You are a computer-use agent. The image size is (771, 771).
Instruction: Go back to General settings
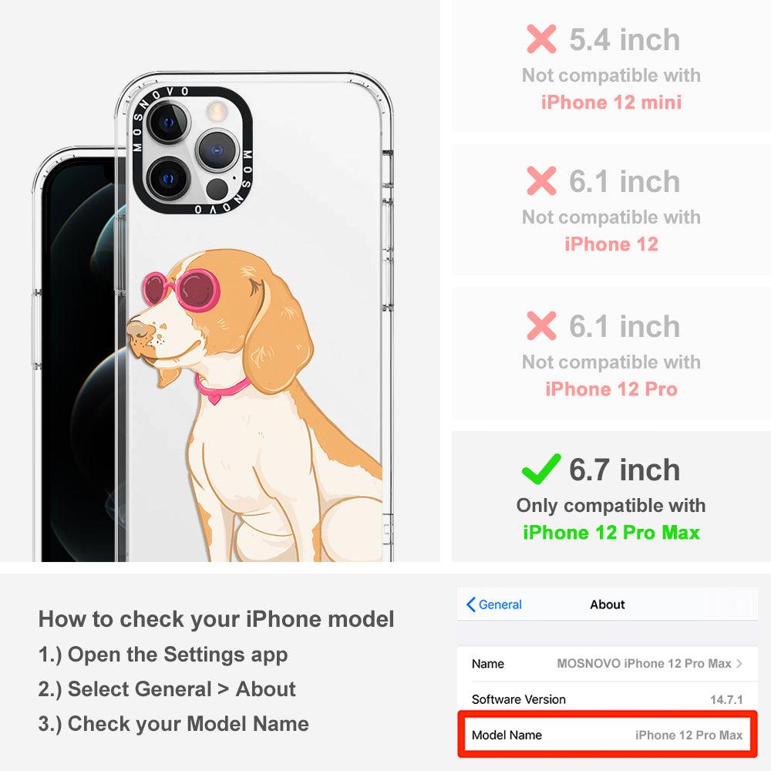click(x=494, y=604)
